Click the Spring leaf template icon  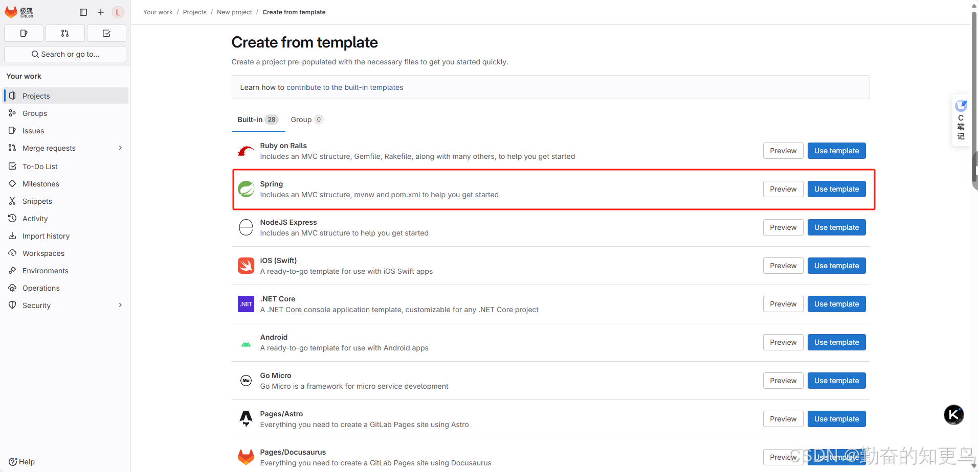246,189
